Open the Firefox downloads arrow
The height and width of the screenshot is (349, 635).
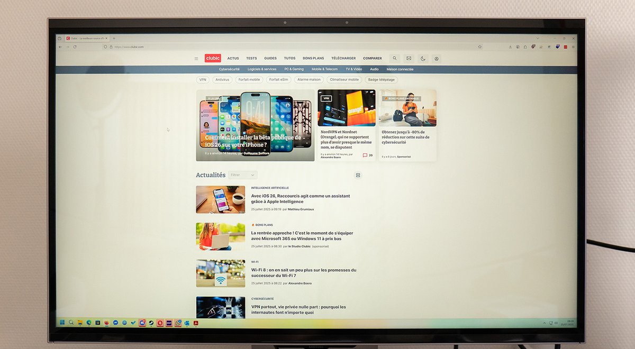point(510,47)
